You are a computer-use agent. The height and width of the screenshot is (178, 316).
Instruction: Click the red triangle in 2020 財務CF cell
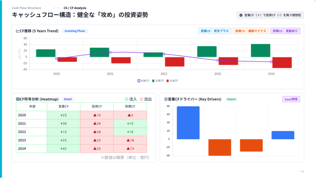point(128,115)
